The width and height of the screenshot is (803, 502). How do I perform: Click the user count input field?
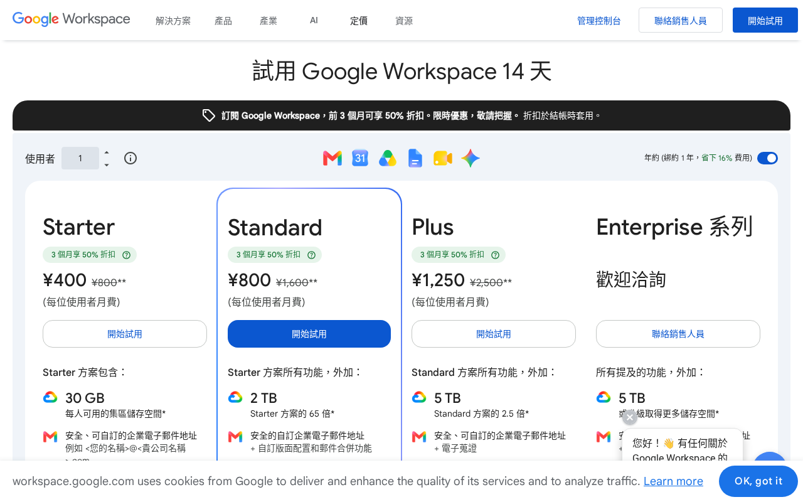pos(80,158)
